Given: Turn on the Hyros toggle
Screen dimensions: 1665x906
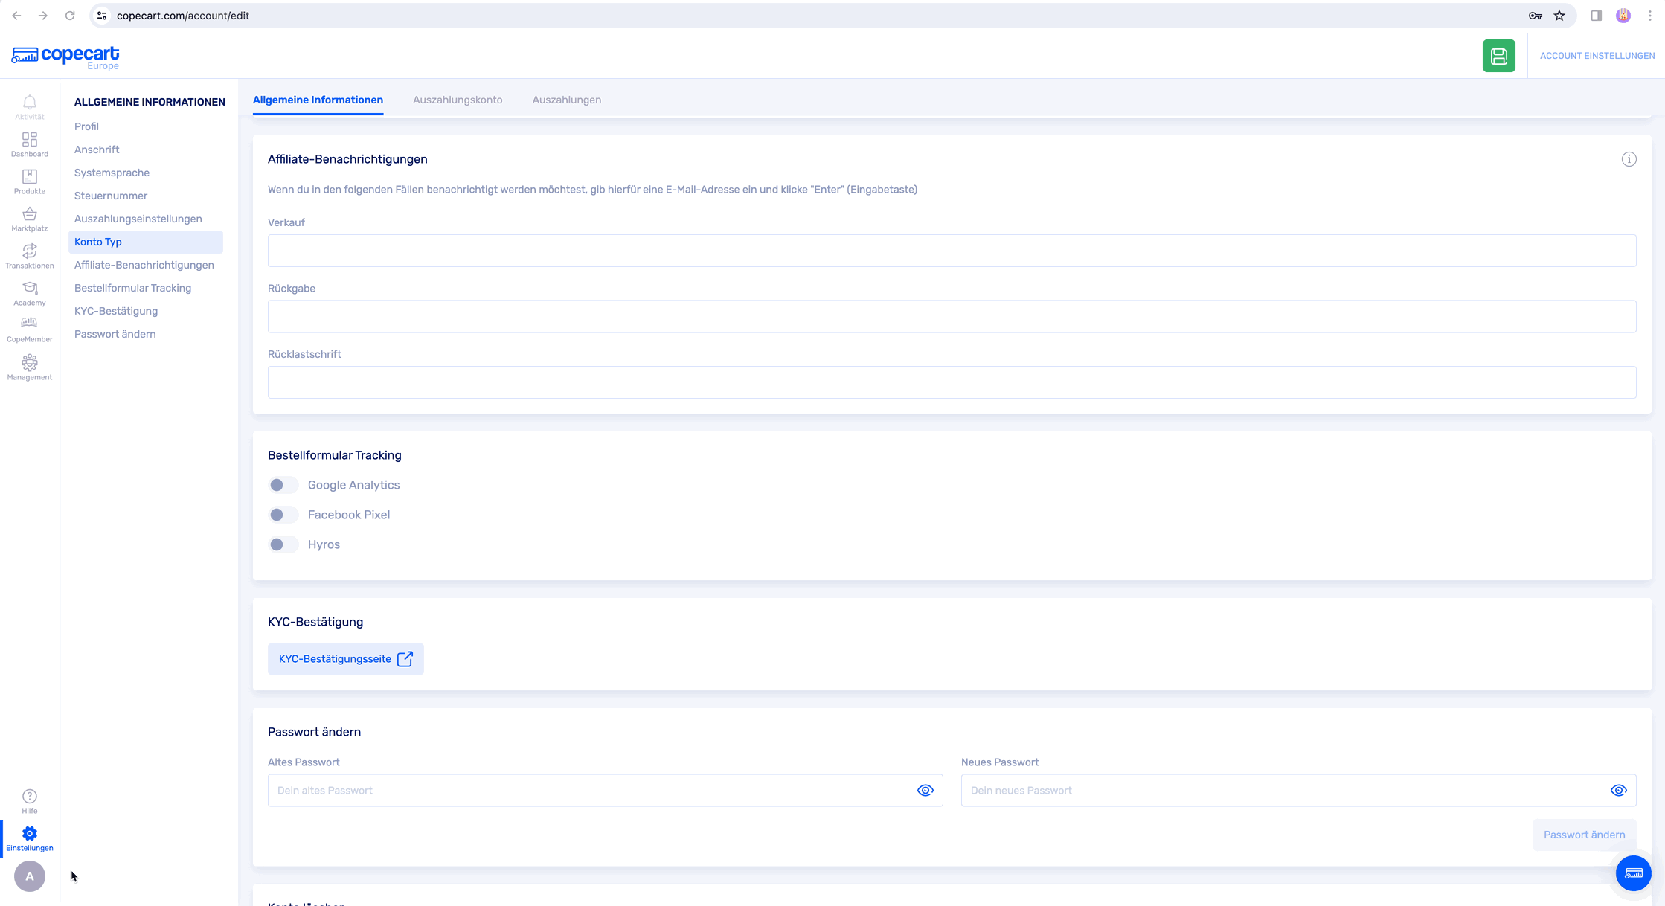Looking at the screenshot, I should [283, 544].
